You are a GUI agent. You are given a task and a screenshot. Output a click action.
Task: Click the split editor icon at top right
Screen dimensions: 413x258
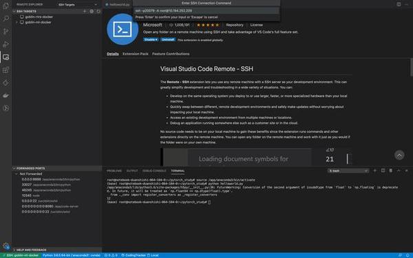tap(399, 4)
